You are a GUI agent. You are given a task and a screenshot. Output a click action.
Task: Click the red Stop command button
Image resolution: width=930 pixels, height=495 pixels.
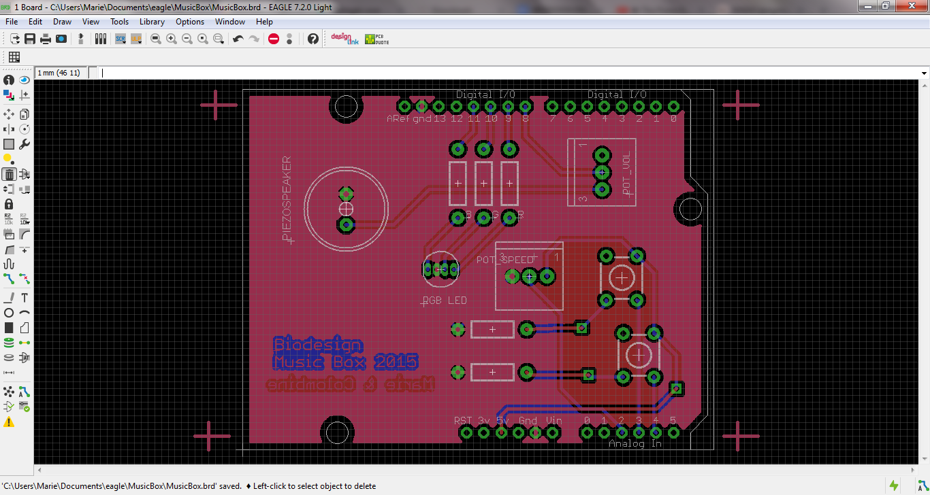(x=274, y=39)
